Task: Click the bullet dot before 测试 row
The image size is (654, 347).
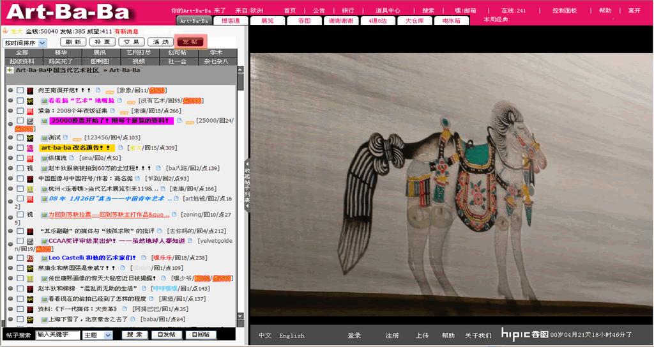Action: [10, 138]
